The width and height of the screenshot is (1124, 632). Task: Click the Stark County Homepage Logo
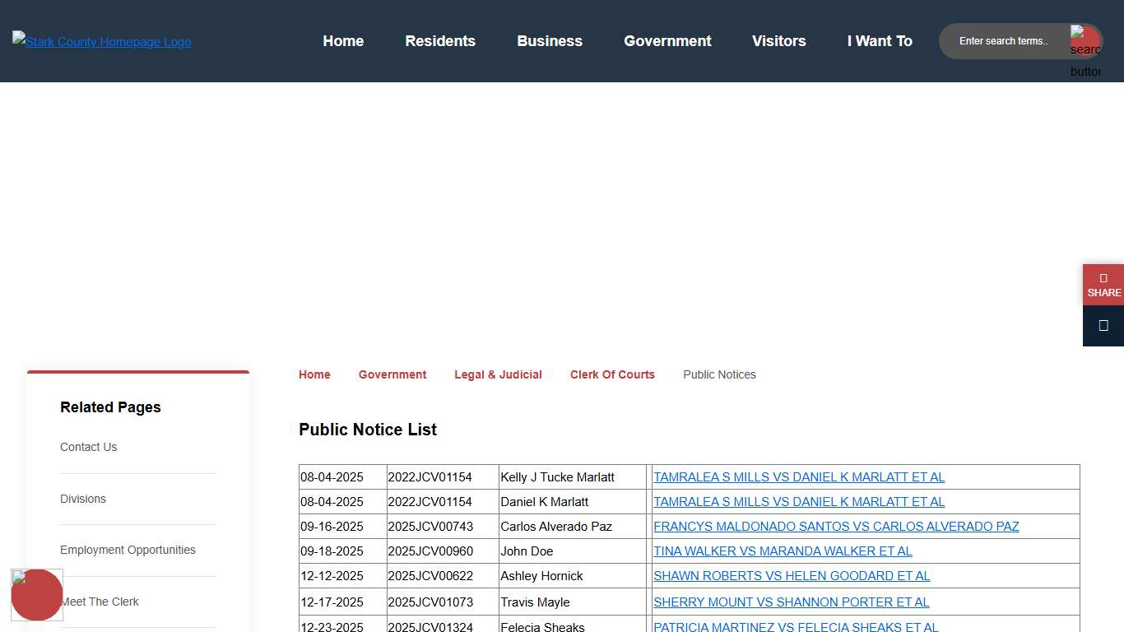coord(102,41)
